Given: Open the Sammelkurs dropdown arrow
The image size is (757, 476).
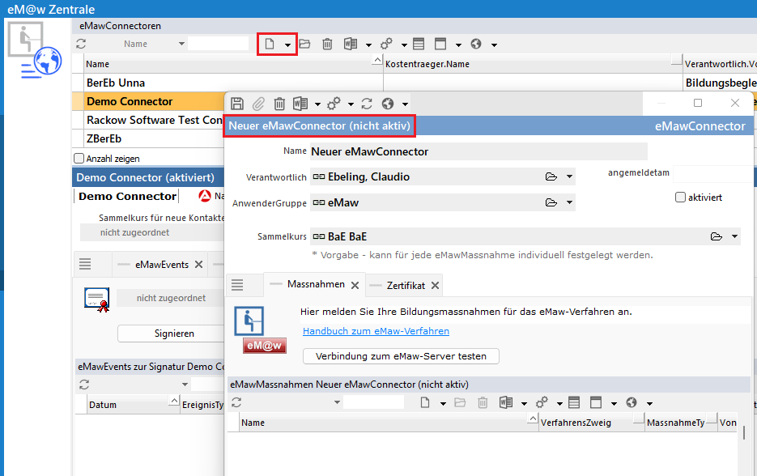Looking at the screenshot, I should tap(735, 236).
